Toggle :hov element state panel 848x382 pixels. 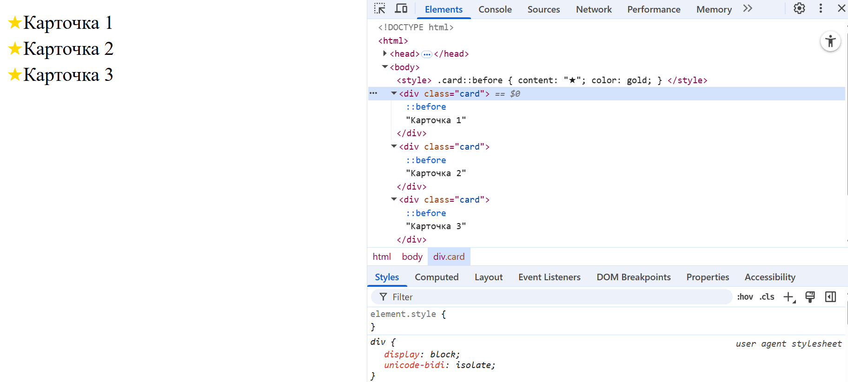click(745, 297)
